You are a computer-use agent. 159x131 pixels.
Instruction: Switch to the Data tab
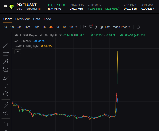point(37,19)
